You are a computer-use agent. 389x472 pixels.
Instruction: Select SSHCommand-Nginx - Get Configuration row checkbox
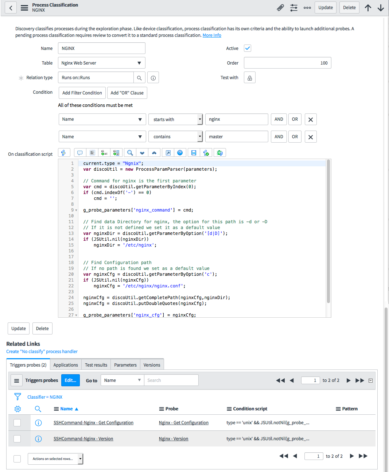coord(17,423)
